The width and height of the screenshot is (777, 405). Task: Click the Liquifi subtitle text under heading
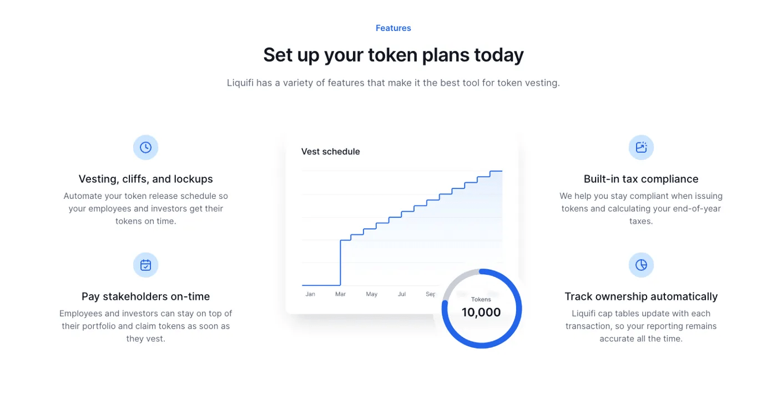[x=393, y=83]
